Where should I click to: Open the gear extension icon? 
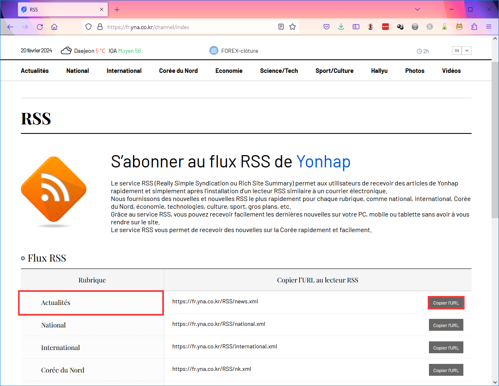click(x=415, y=27)
